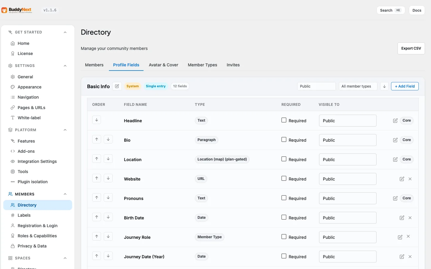431x269 pixels.
Task: Toggle Required for Birth Date
Action: tap(284, 217)
